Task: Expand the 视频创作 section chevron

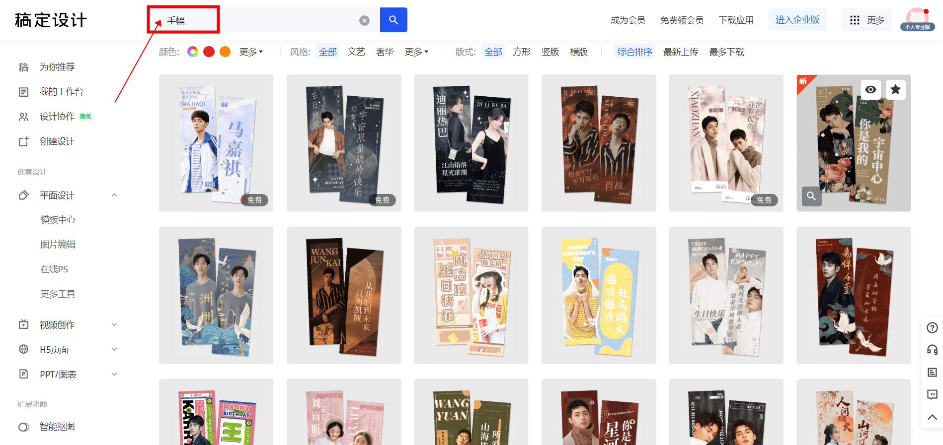Action: click(x=114, y=325)
